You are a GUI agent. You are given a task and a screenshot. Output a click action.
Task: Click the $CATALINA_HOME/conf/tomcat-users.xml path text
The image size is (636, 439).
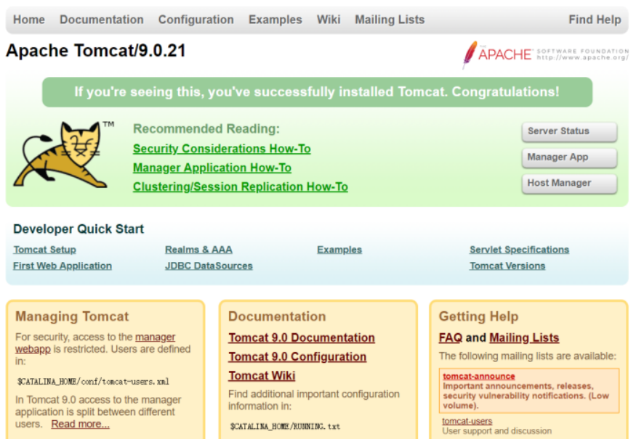point(93,382)
